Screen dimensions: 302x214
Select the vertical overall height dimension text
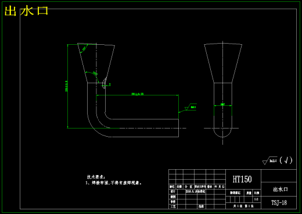[66, 86]
